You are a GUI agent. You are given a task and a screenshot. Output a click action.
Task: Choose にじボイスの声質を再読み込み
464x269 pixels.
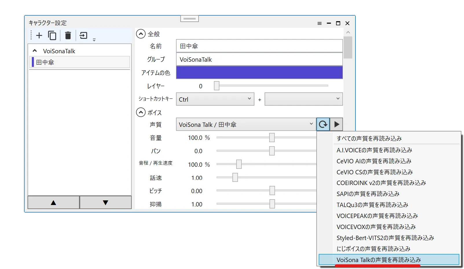pyautogui.click(x=389, y=249)
